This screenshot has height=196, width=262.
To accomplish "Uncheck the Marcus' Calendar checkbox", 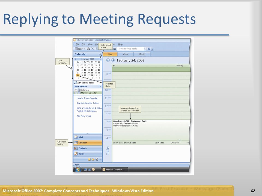I will click(x=76, y=93).
